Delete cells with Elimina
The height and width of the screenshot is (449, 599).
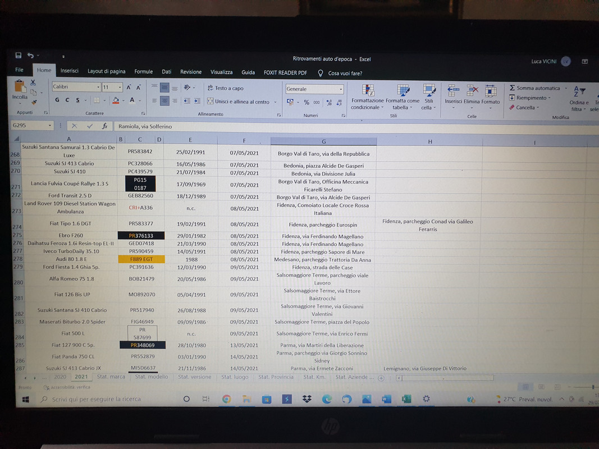(472, 97)
